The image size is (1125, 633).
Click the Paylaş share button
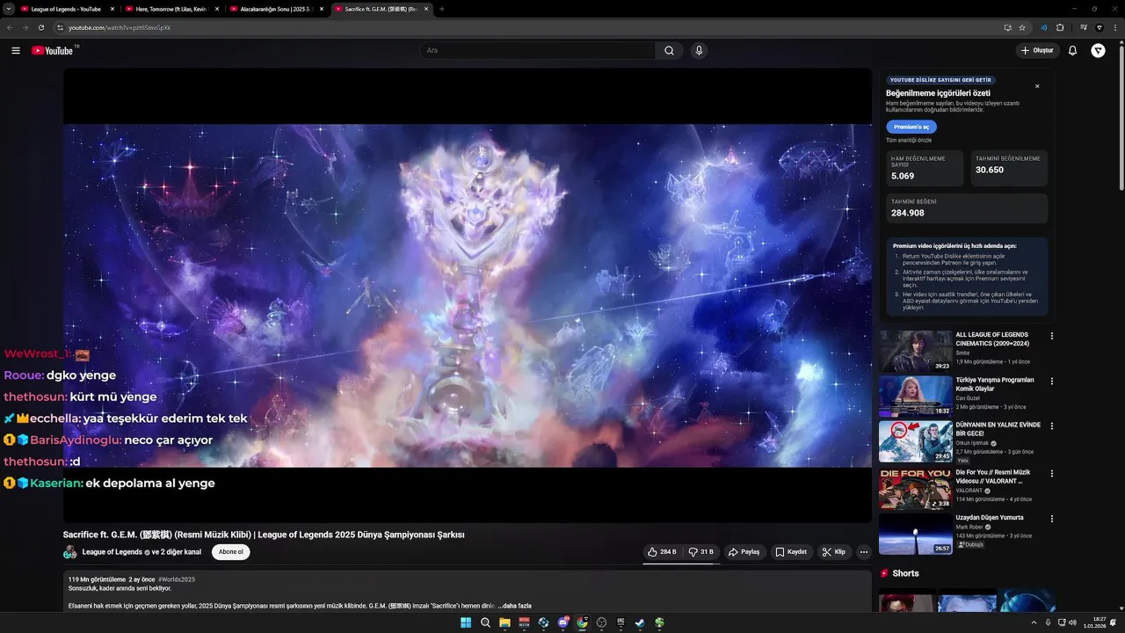tap(744, 552)
